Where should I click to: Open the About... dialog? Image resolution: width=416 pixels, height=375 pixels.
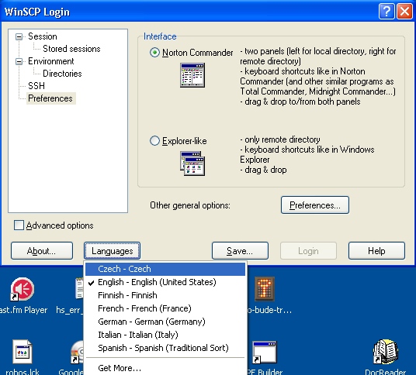coord(42,250)
